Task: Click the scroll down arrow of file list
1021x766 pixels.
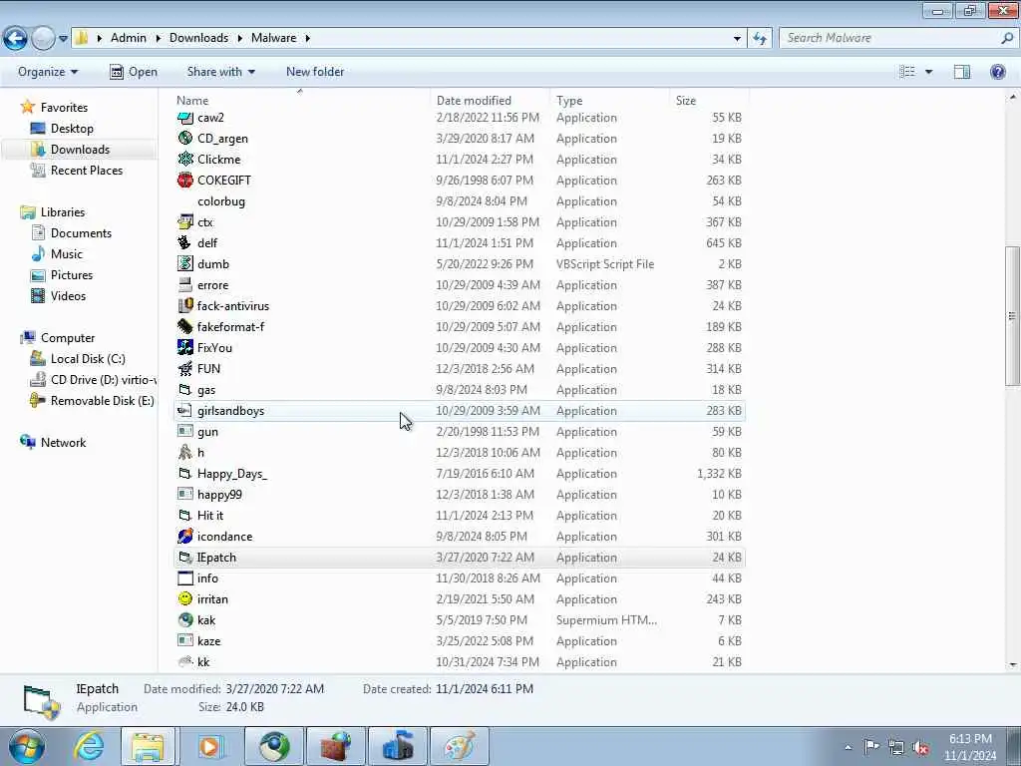Action: [x=1012, y=665]
